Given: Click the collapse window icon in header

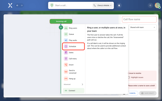Looking at the screenshot, I should click(150, 5).
